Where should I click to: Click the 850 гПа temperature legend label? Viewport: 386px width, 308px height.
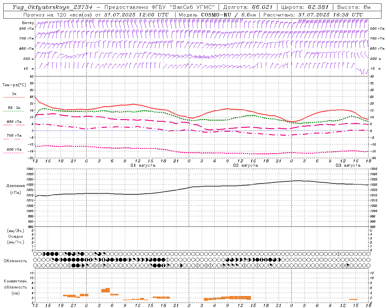tap(14, 122)
